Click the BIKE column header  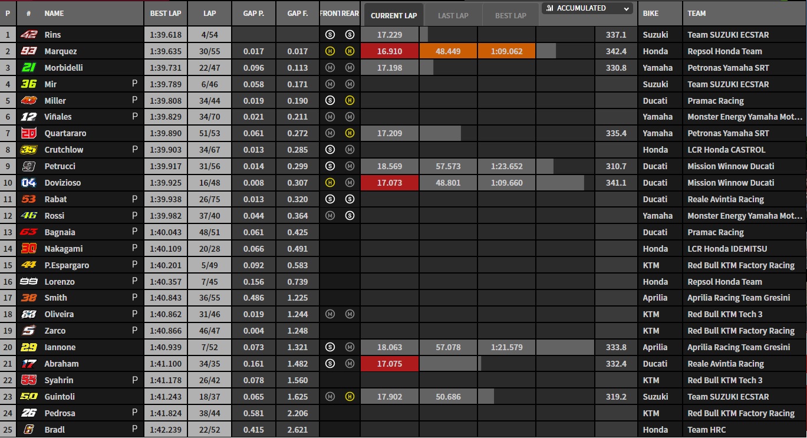coord(651,13)
